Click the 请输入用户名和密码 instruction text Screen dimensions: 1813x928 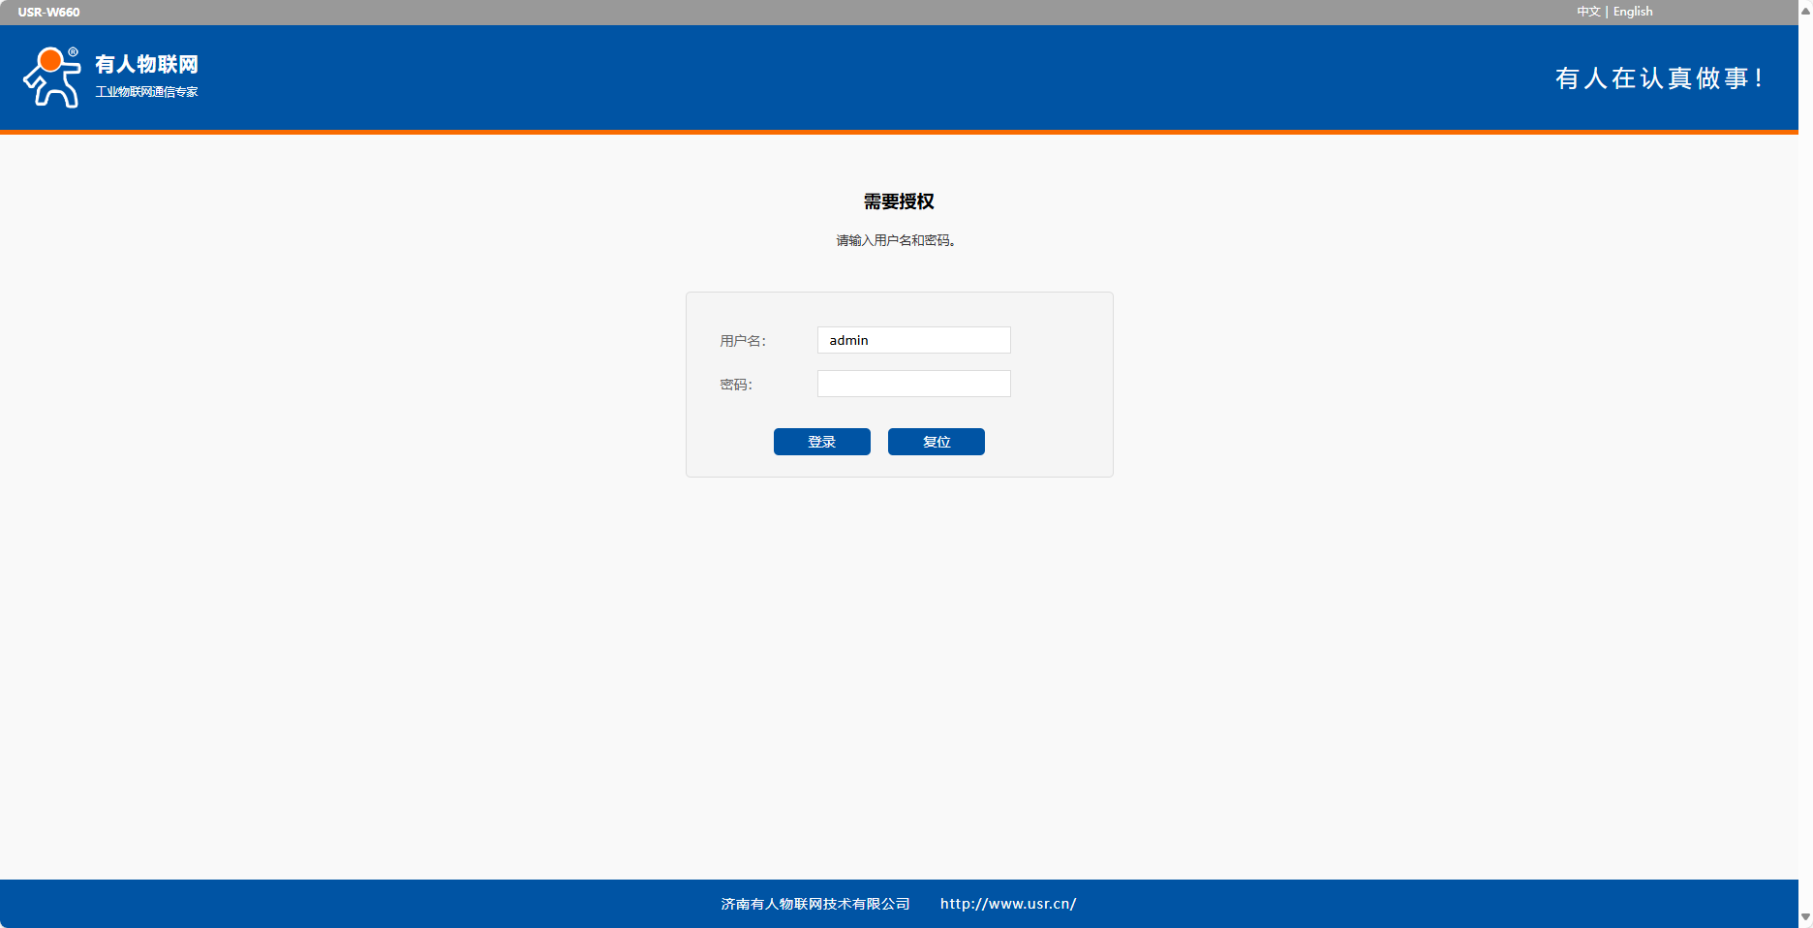click(897, 240)
